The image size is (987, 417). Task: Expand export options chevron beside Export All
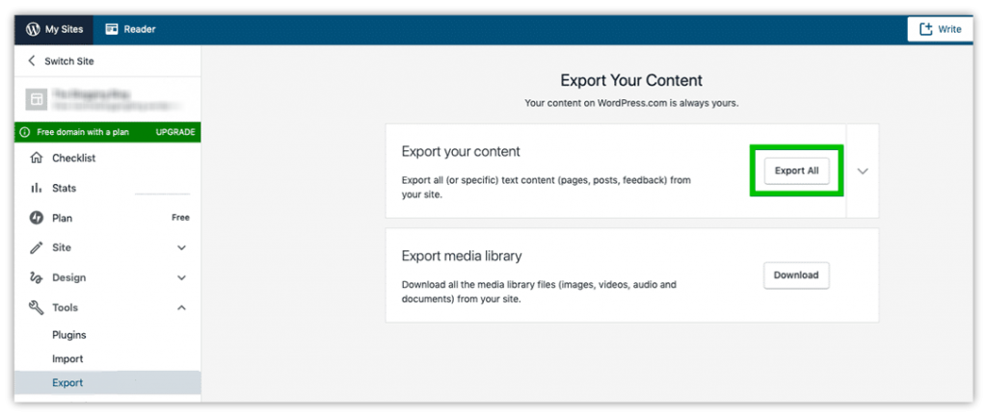[x=863, y=171]
